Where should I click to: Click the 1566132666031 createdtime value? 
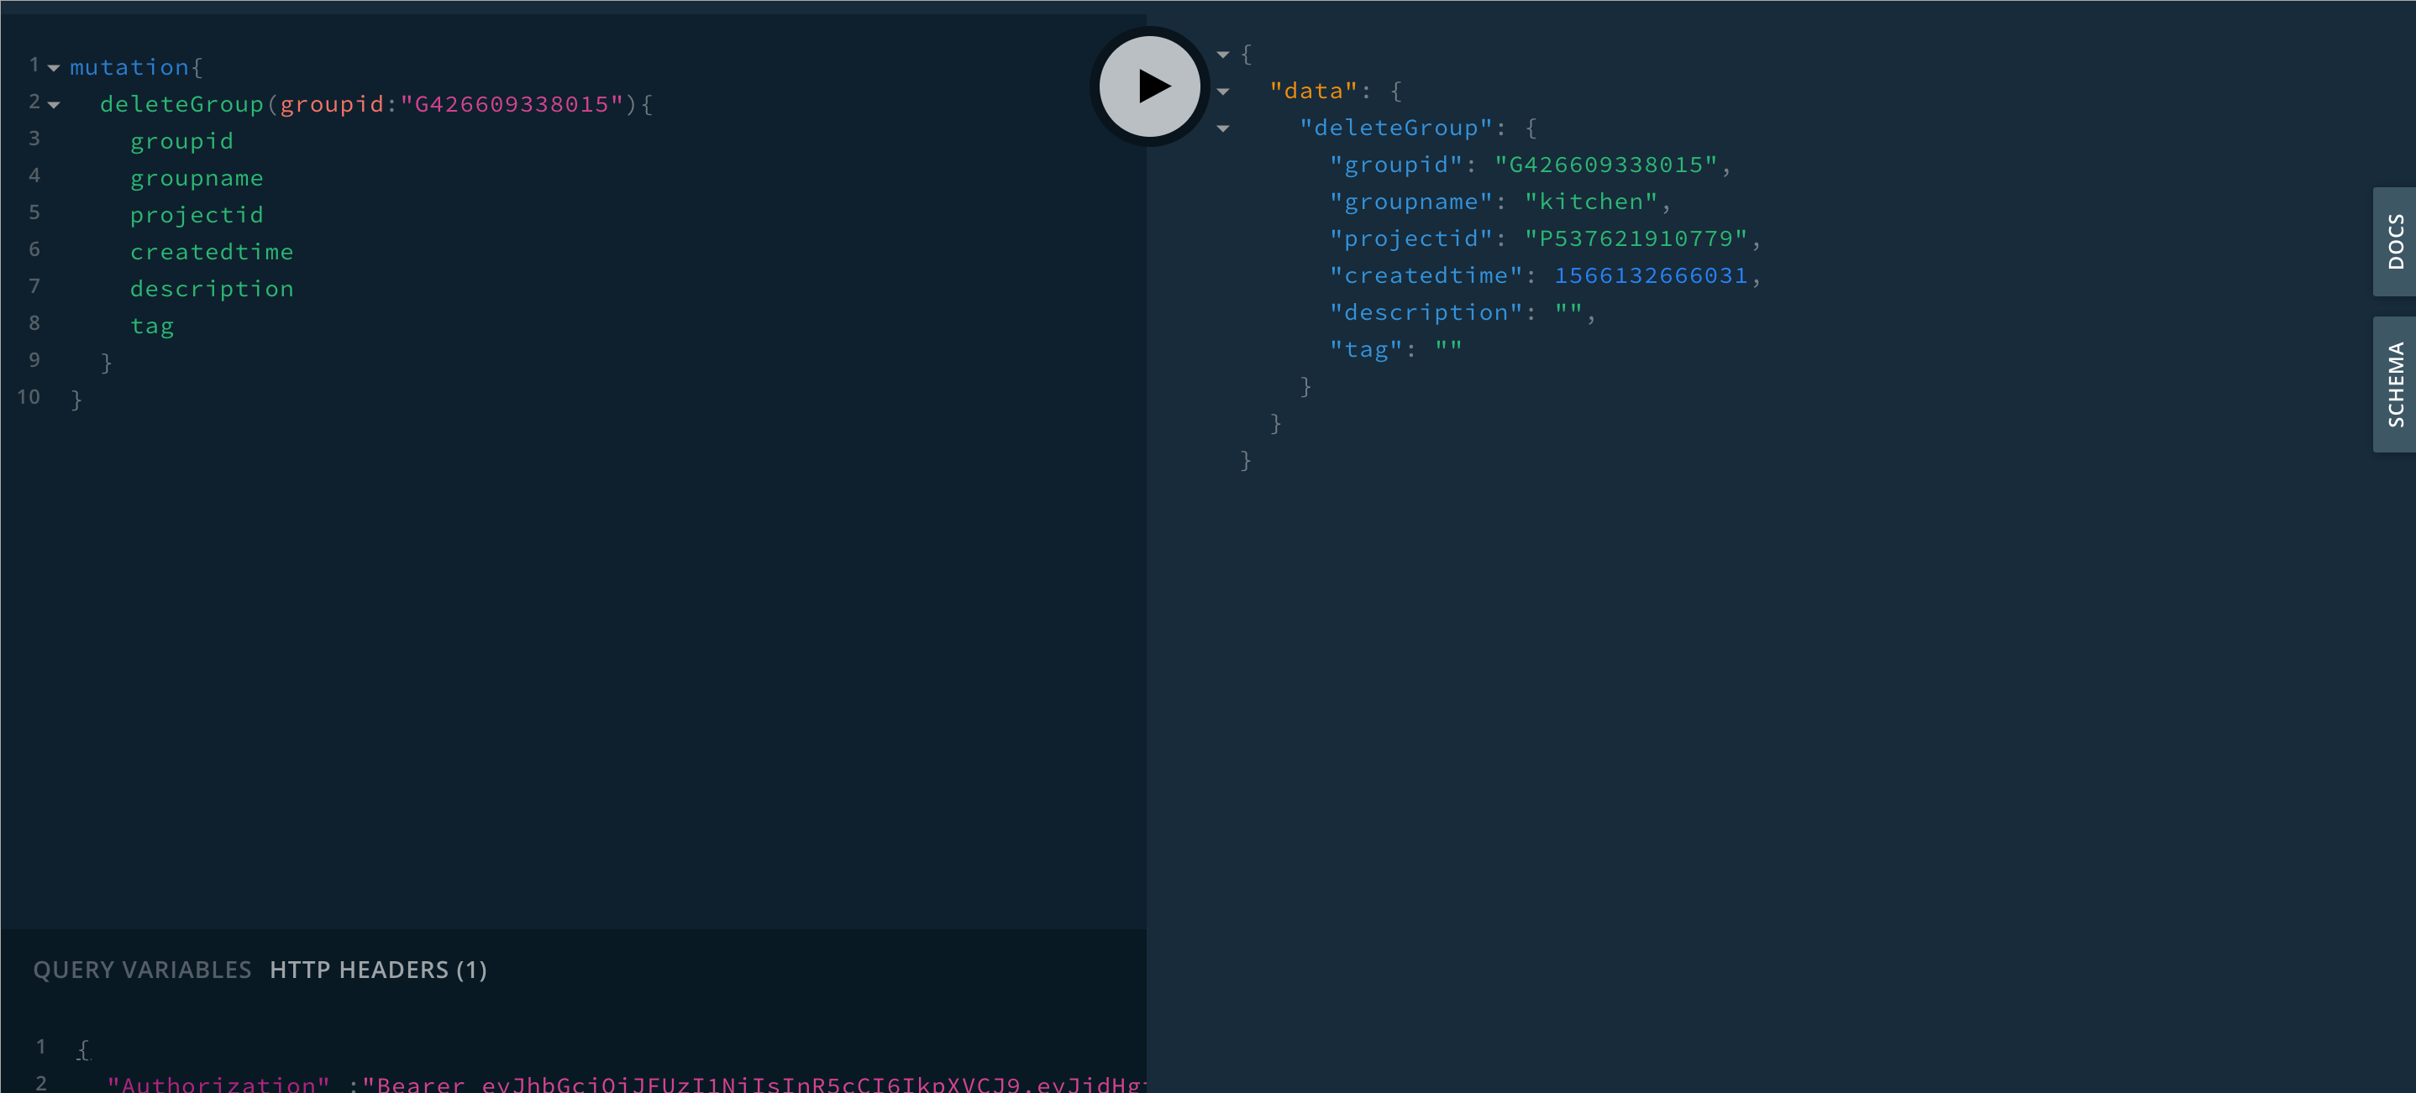(x=1651, y=275)
